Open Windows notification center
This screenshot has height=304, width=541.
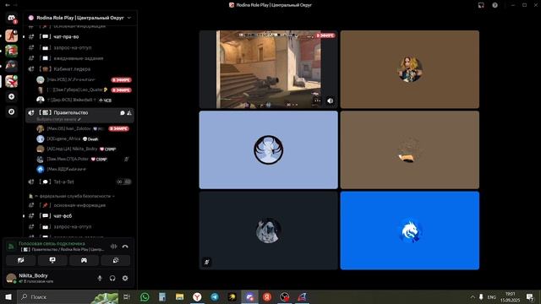point(530,296)
